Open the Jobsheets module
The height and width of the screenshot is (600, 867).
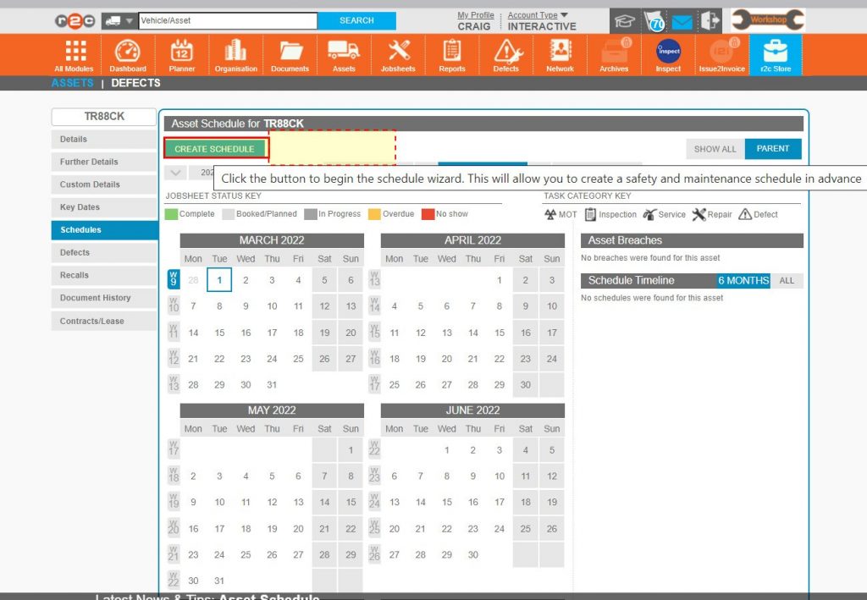click(397, 54)
